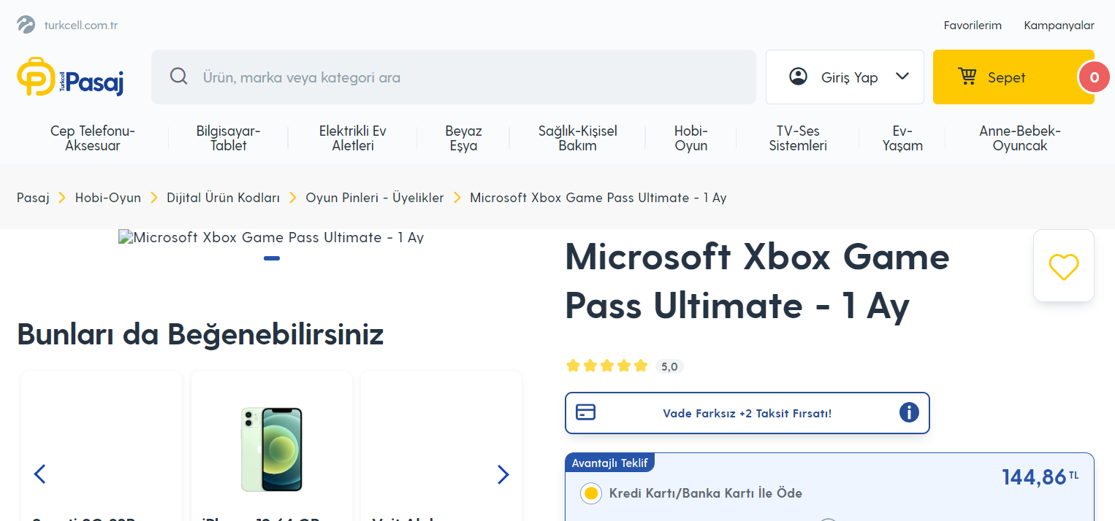The image size is (1115, 521).
Task: Open Elektrikli Ev Aletleri category menu
Action: (353, 138)
